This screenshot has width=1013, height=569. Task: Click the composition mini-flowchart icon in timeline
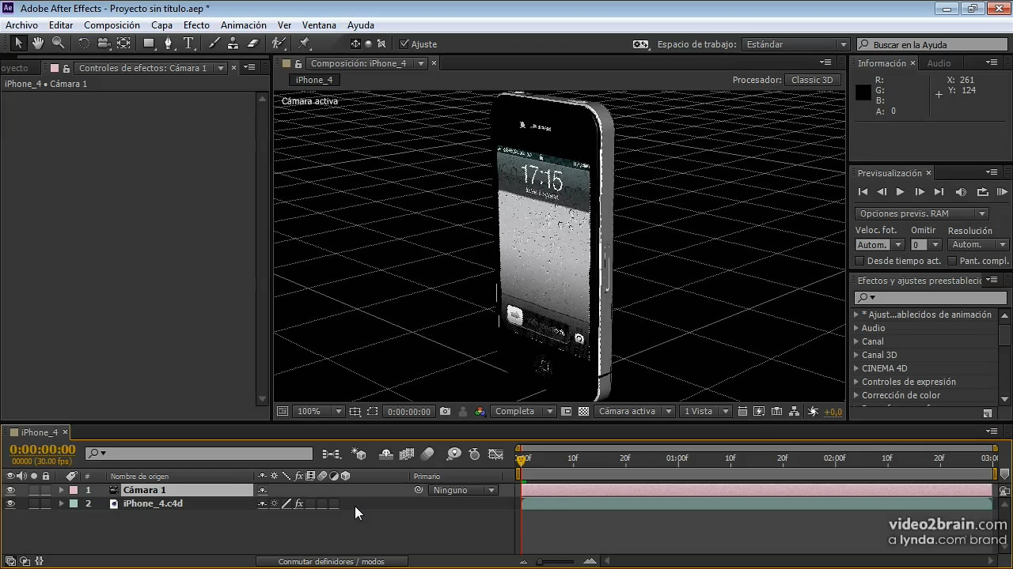(x=332, y=454)
